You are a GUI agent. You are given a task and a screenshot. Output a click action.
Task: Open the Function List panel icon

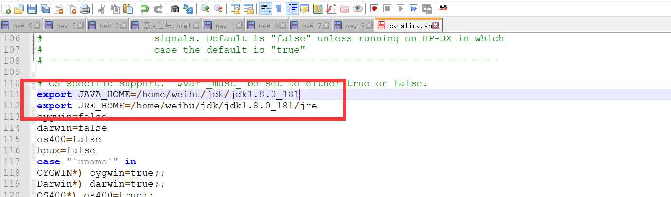point(331,9)
